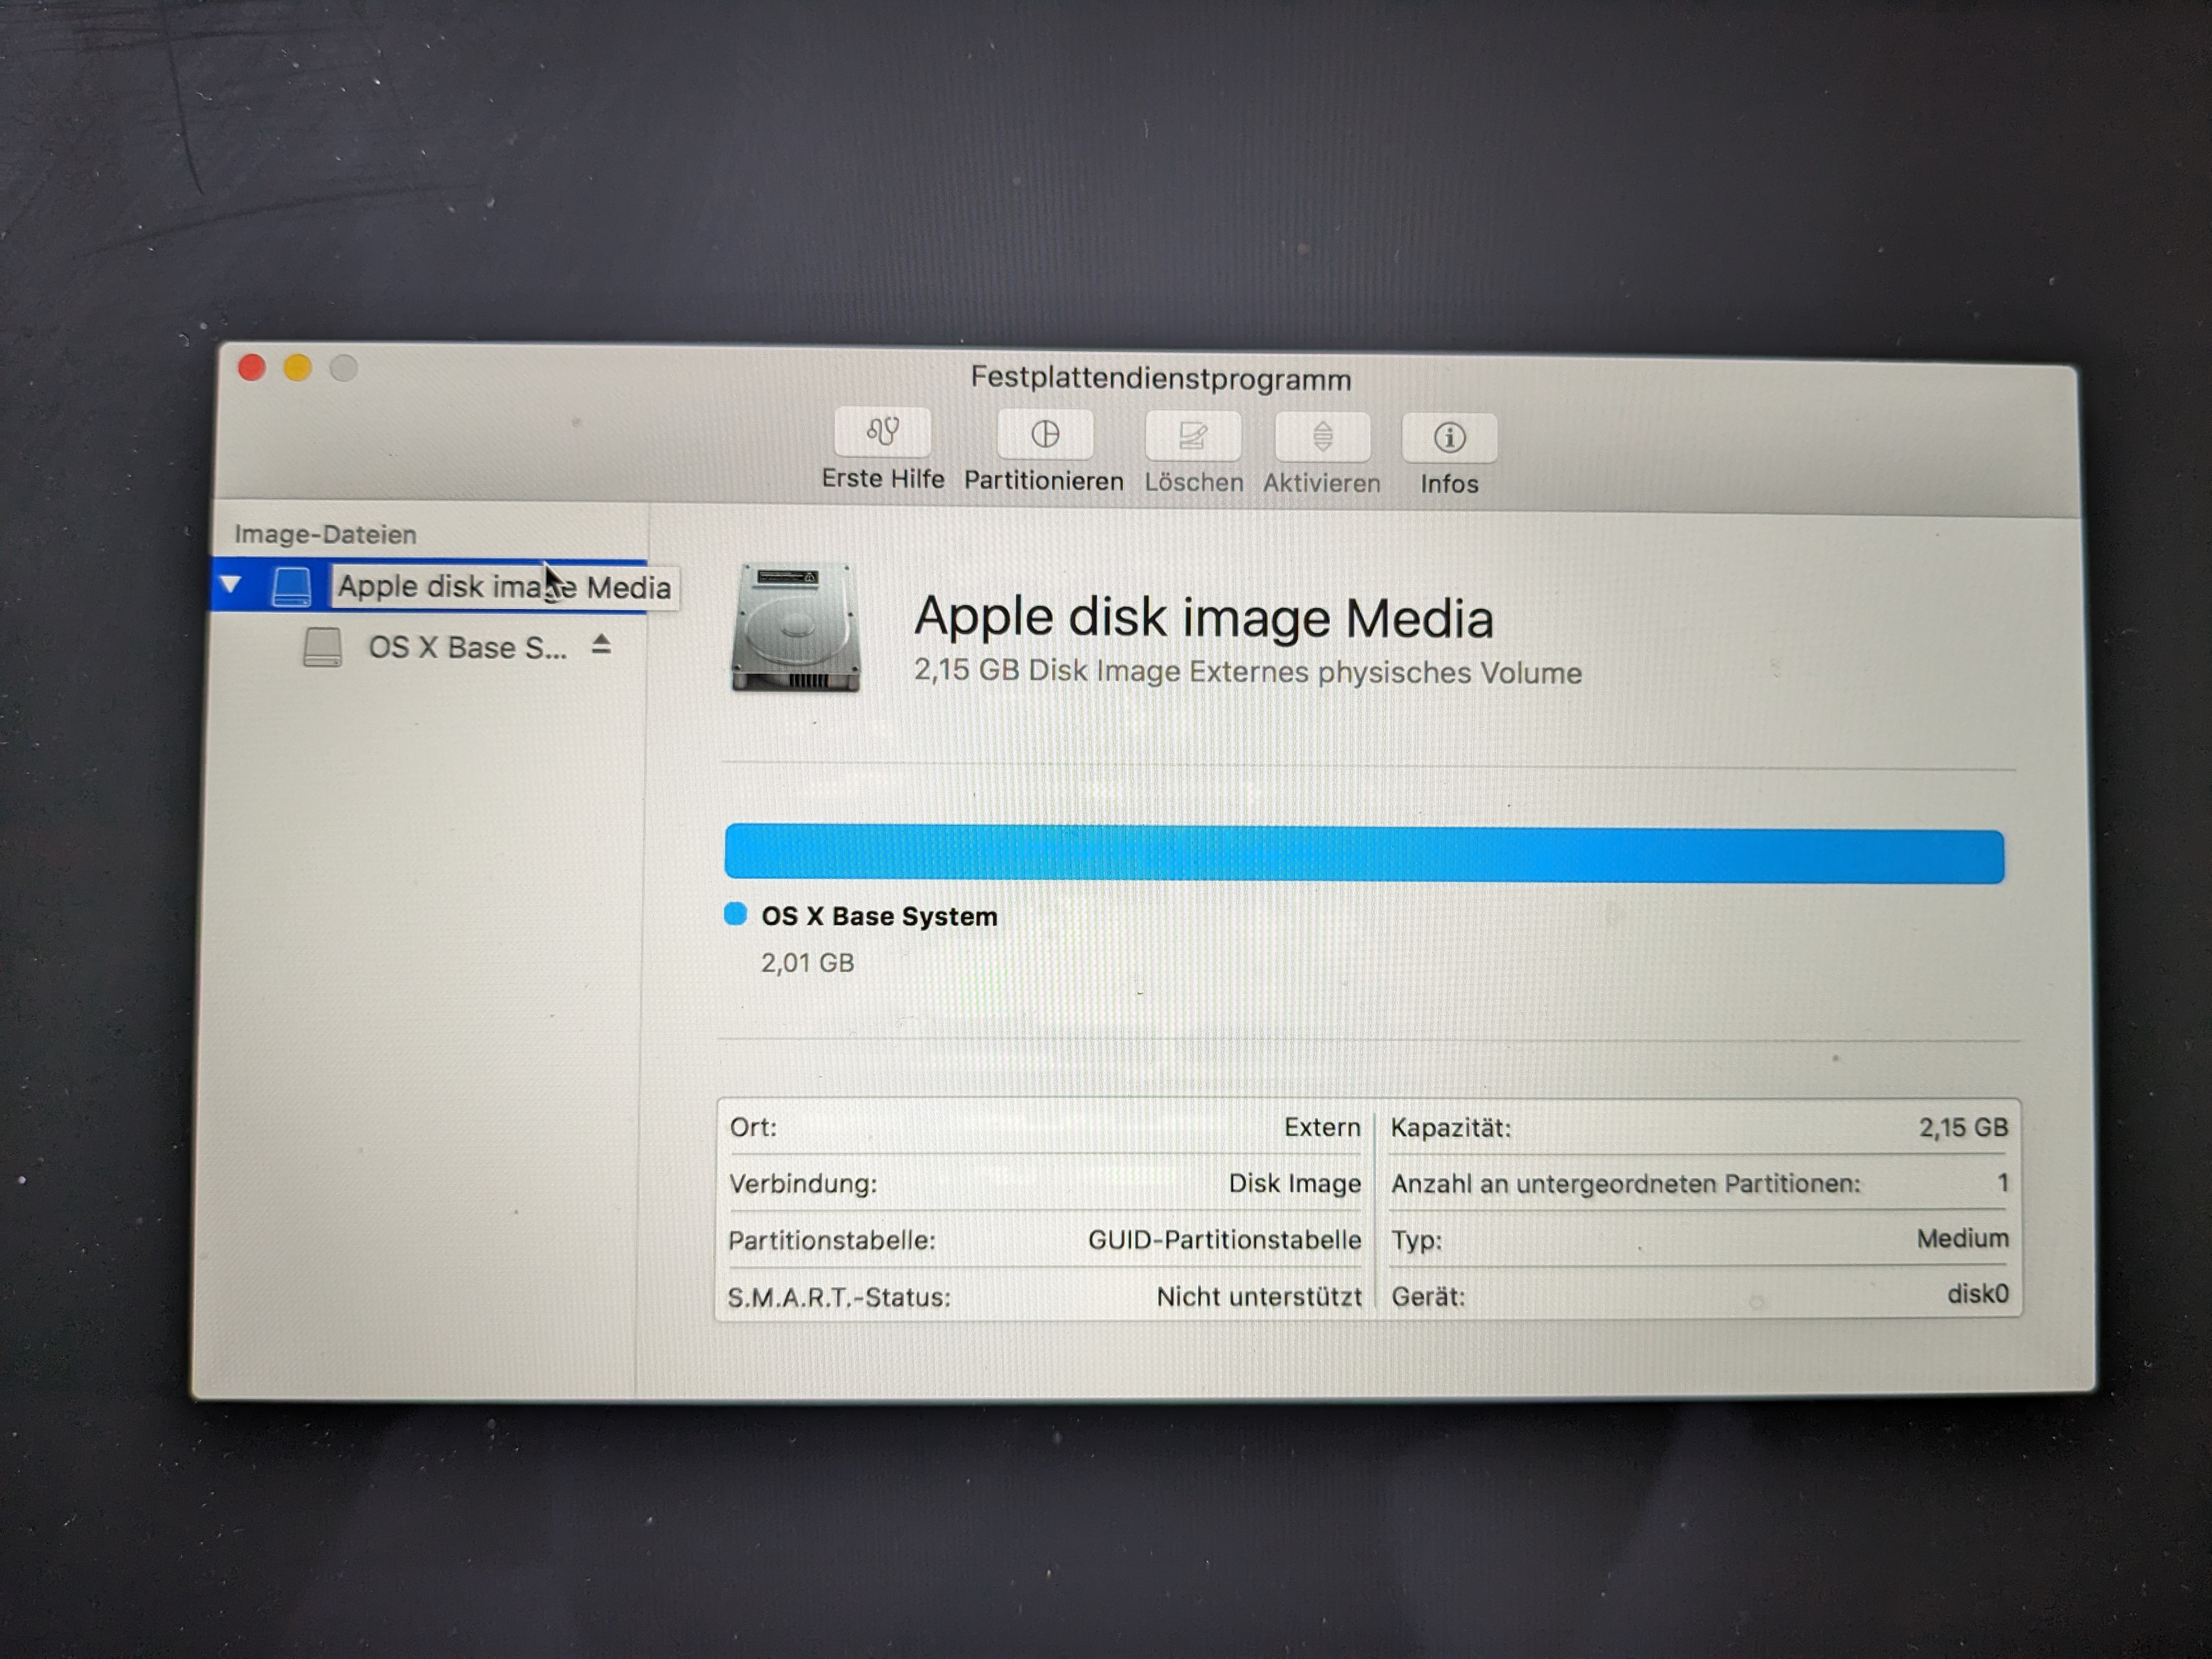Image resolution: width=2212 pixels, height=1659 pixels.
Task: Open the Infos information icon
Action: (x=1449, y=438)
